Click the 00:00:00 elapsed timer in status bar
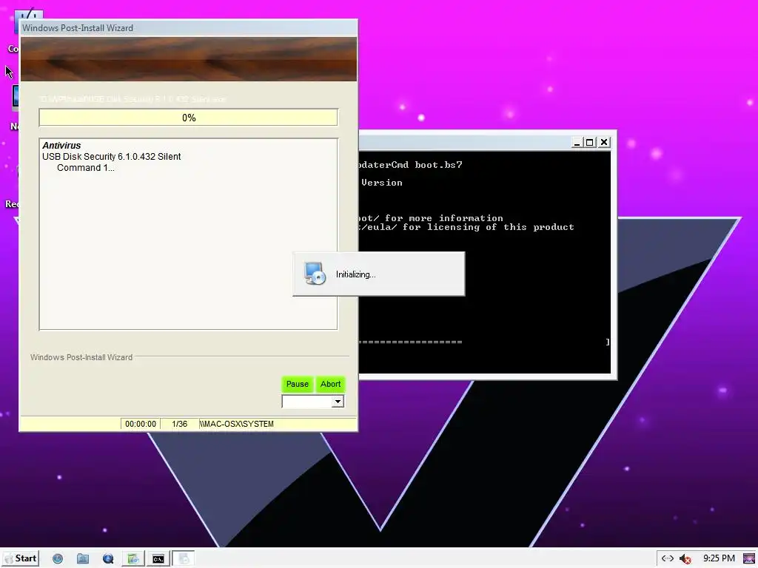 pos(140,424)
